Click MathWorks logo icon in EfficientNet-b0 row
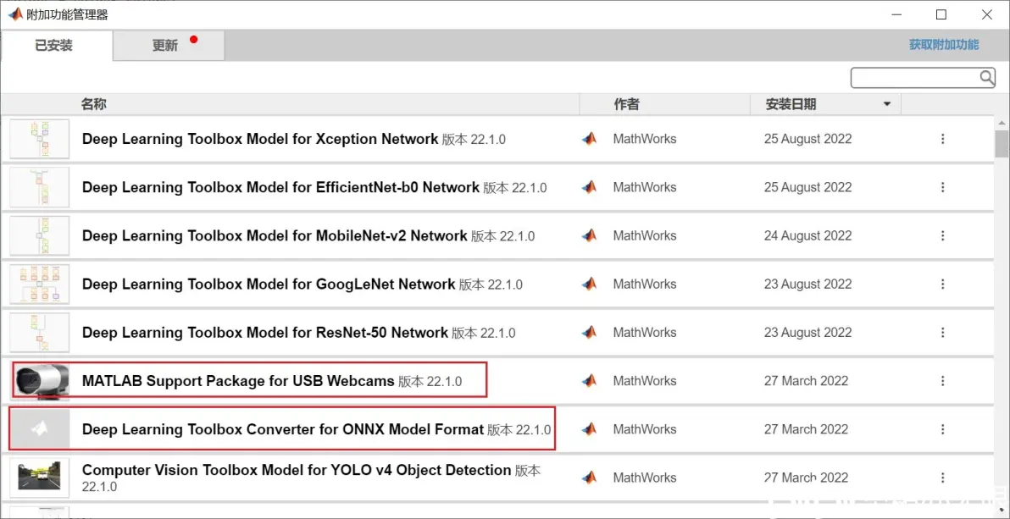 (x=590, y=187)
